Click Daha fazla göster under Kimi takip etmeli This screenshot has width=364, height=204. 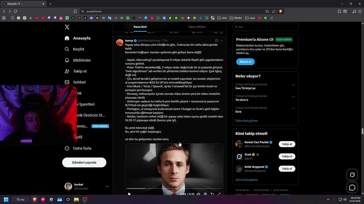[247, 180]
